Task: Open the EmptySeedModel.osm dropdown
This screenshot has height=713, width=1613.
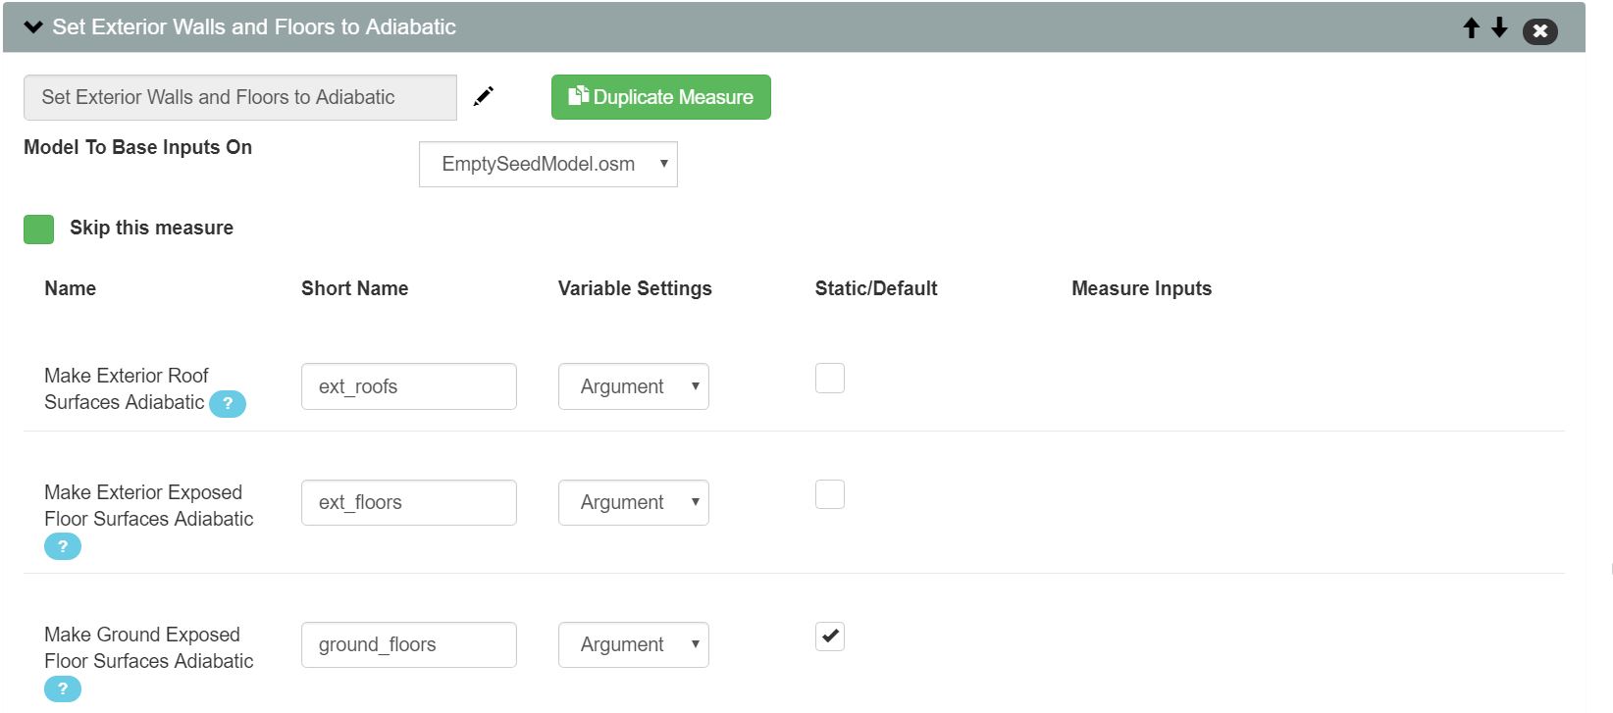Action: (x=548, y=164)
